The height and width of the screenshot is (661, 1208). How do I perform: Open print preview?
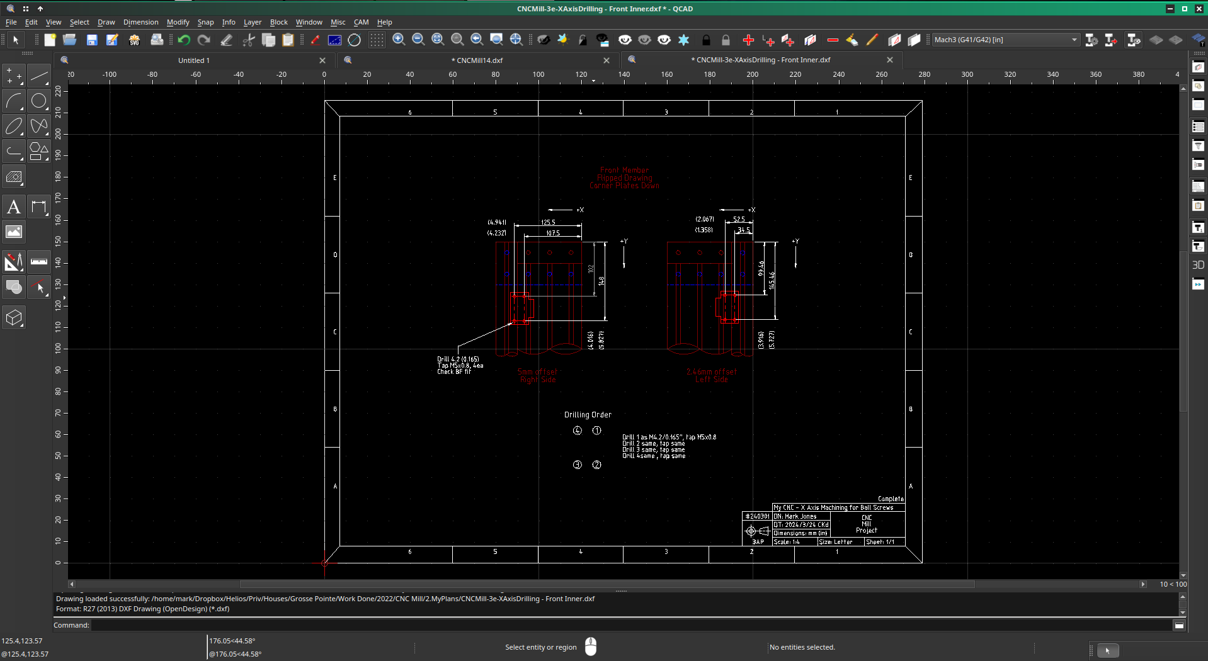[157, 40]
